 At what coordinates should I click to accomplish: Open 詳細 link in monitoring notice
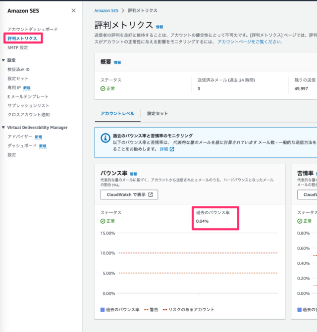coord(164,149)
